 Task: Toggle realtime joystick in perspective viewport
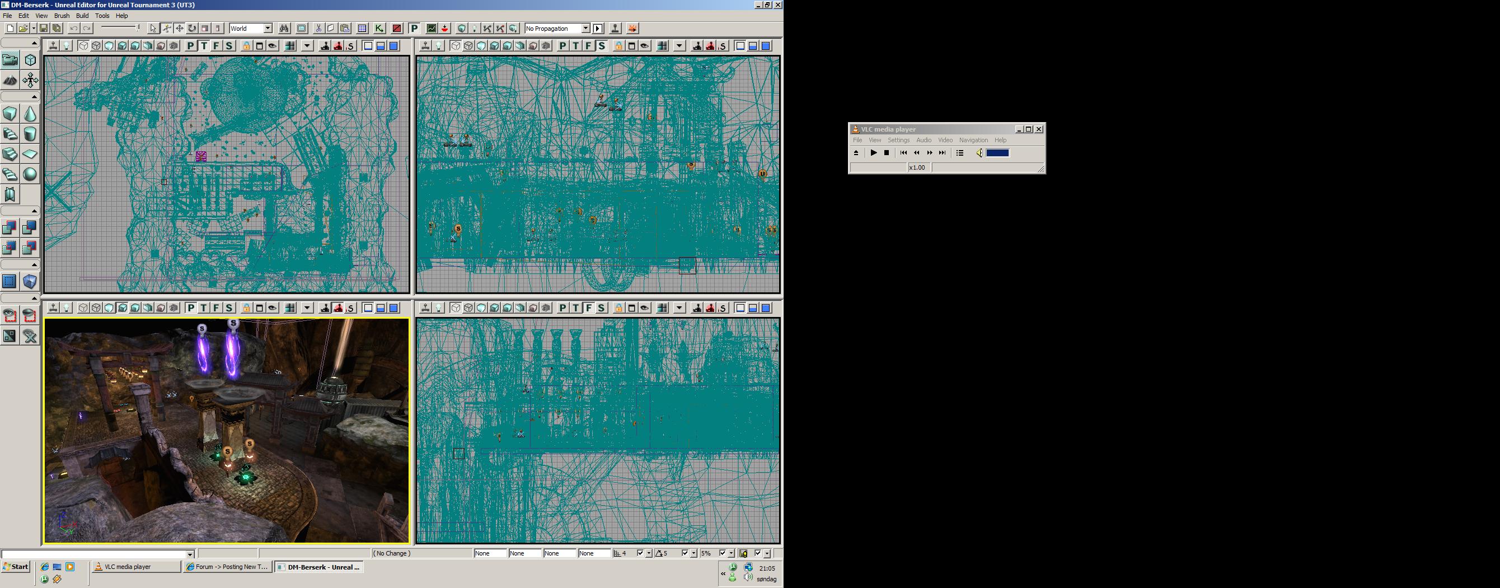54,307
